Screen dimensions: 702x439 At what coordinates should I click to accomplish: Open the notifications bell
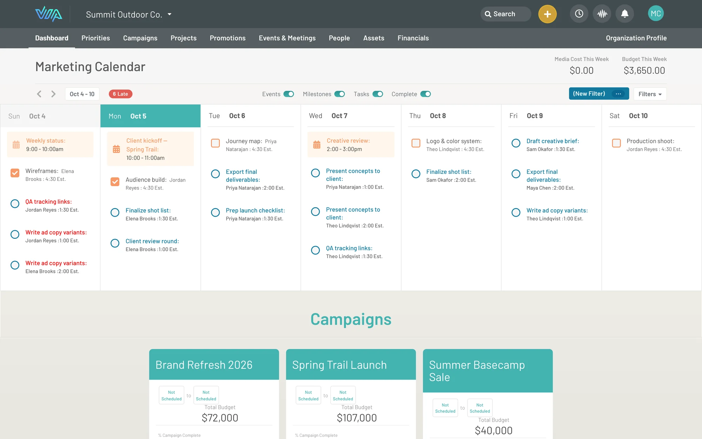625,14
